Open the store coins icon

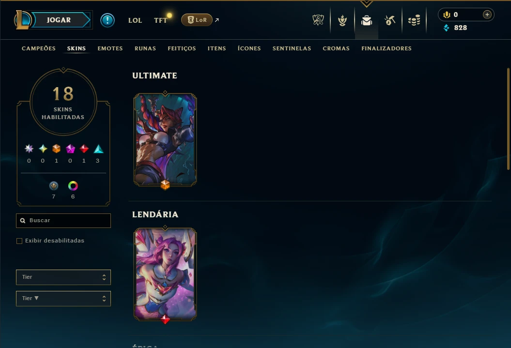pyautogui.click(x=414, y=20)
